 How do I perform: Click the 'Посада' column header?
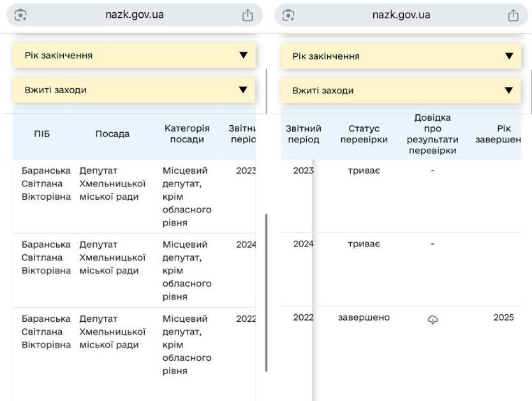point(112,134)
